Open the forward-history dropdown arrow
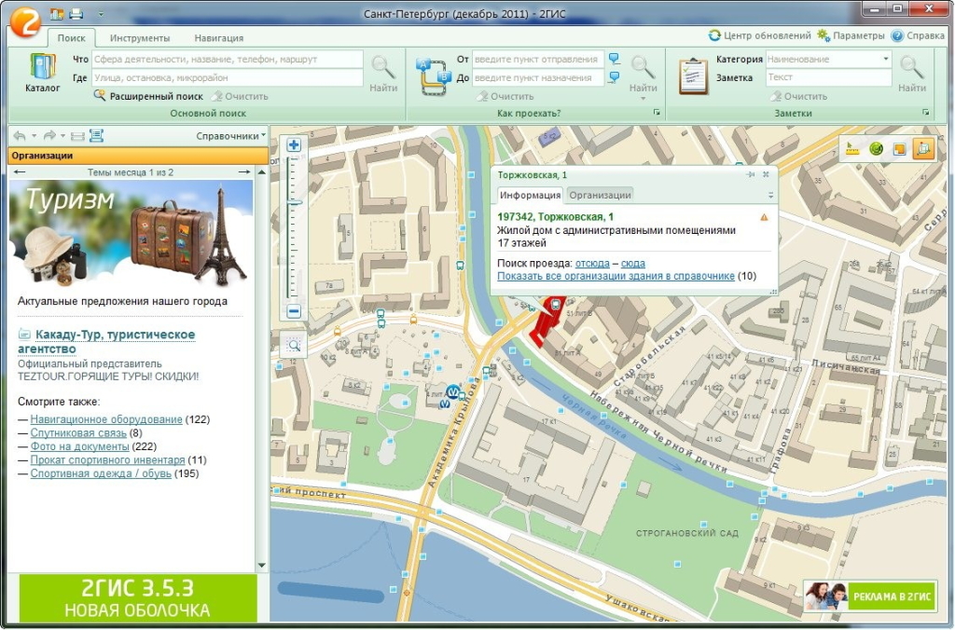 [x=62, y=136]
